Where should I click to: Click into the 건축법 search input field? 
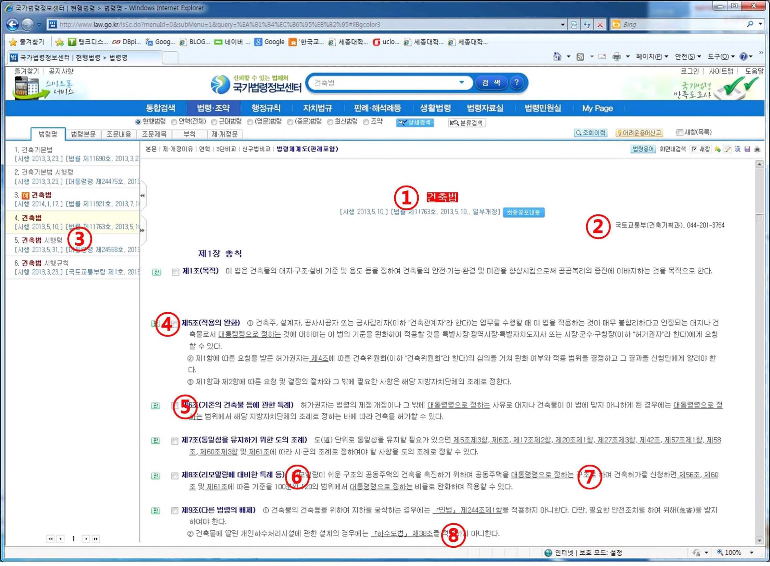[x=384, y=83]
